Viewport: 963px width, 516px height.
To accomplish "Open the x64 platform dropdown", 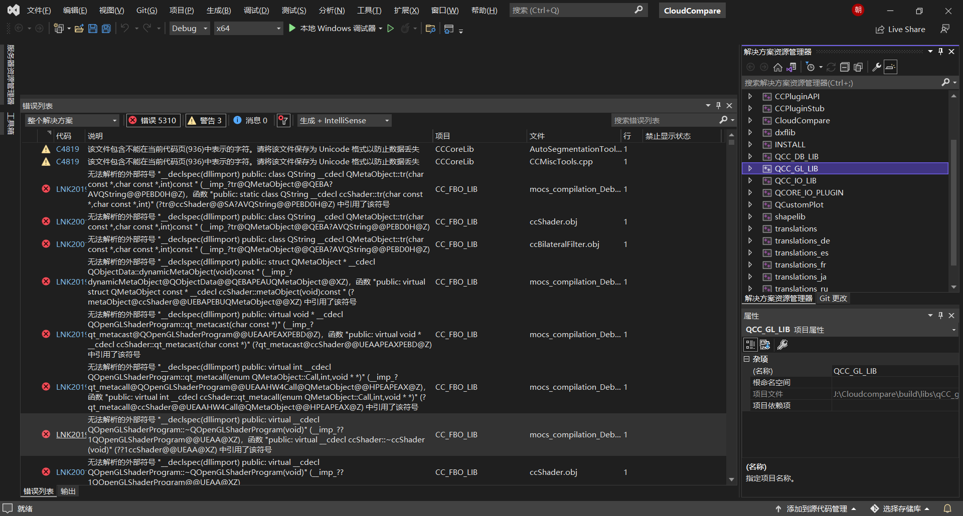I will click(x=248, y=29).
